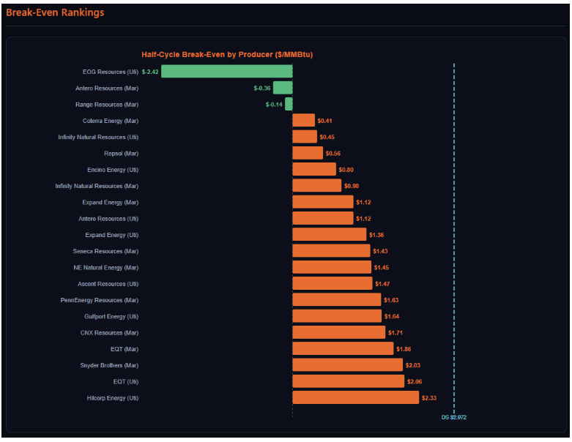Select the Encino Energy (Uti) bar
Viewport: 572px width, 442px height.
pos(314,169)
